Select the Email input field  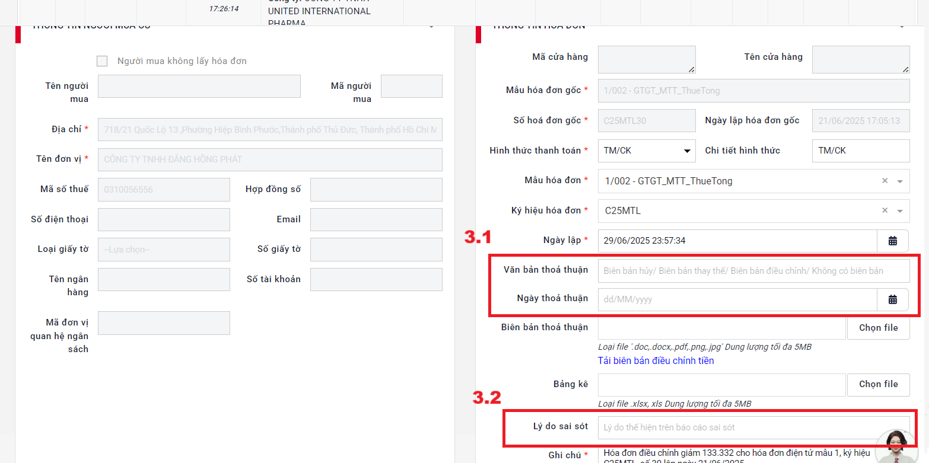376,219
